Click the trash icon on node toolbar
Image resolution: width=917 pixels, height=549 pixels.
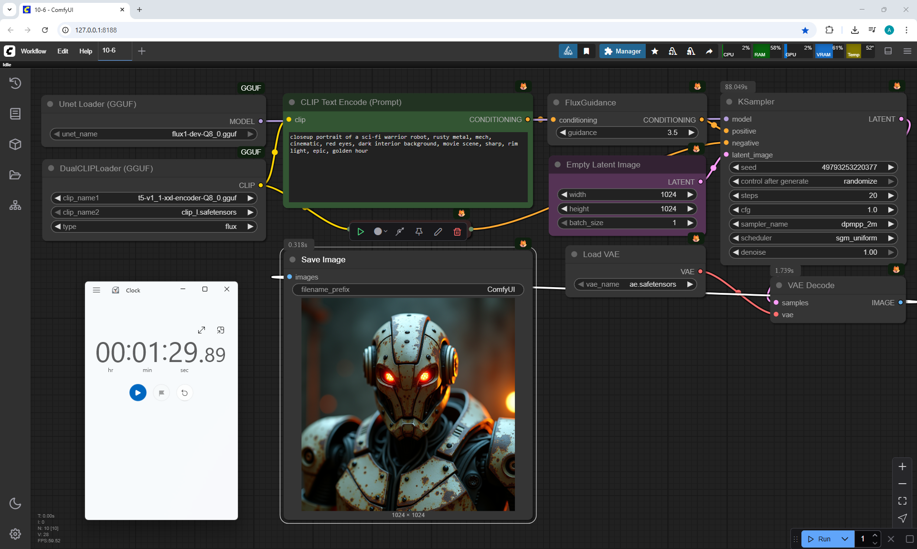click(457, 232)
